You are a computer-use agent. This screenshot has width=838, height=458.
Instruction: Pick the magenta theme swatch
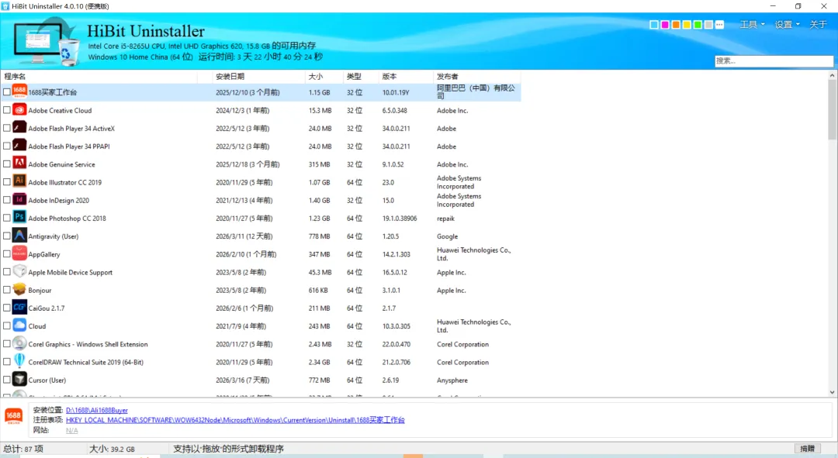point(665,25)
